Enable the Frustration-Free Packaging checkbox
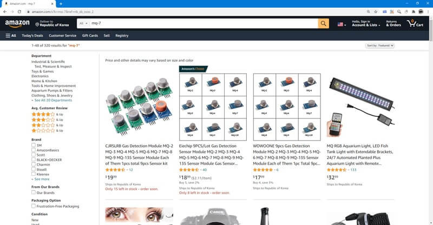433x225 pixels. point(34,206)
